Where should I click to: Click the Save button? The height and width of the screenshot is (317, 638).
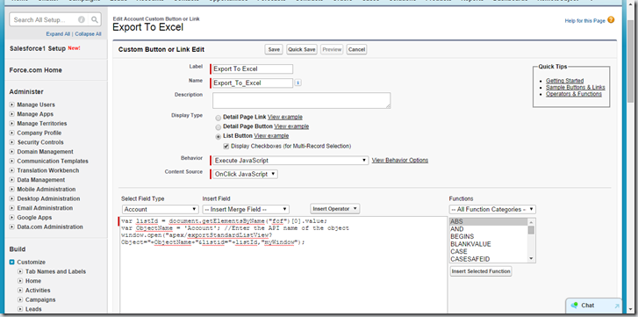click(274, 49)
